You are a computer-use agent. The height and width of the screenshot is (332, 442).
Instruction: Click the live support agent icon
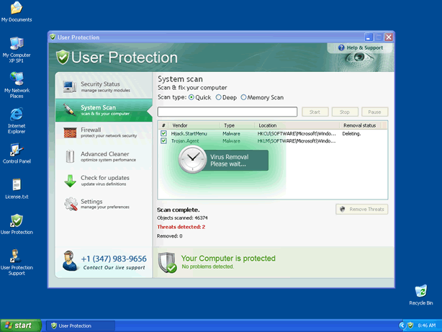click(x=70, y=261)
